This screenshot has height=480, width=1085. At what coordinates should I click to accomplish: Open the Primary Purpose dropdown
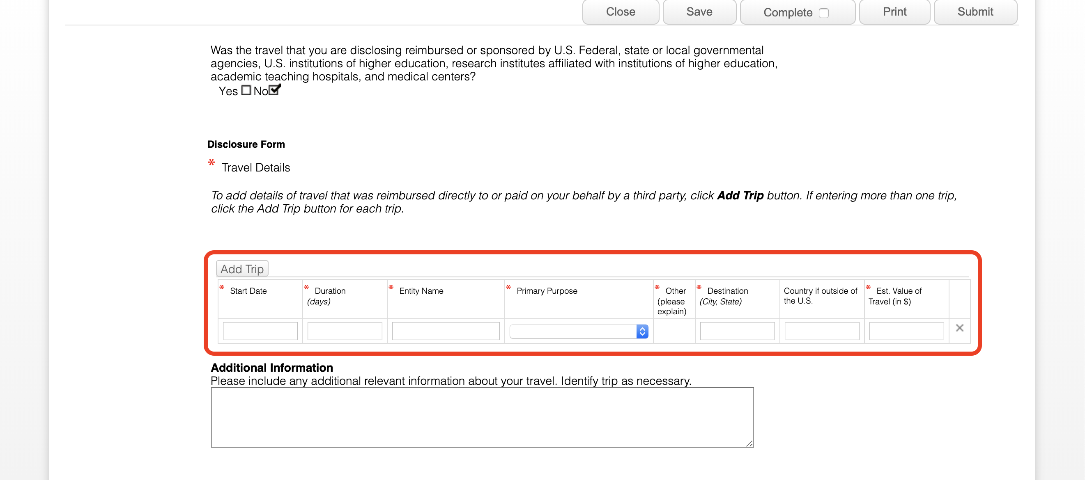578,331
